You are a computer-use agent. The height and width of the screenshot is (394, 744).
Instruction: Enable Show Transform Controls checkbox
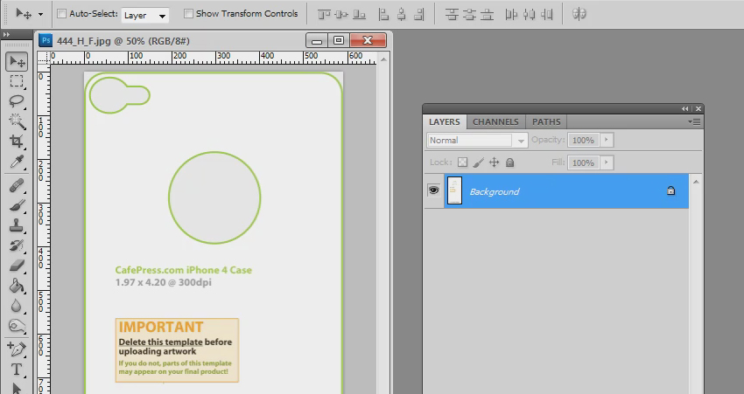click(188, 14)
